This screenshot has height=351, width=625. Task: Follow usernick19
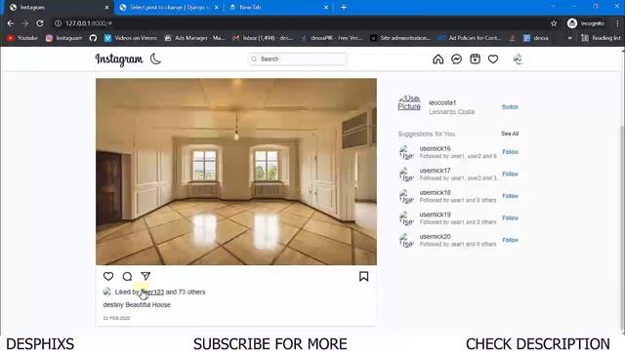pyautogui.click(x=510, y=218)
